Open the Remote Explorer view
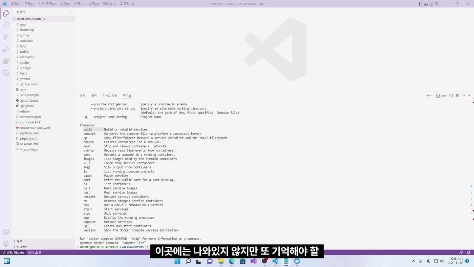 [x=6, y=73]
